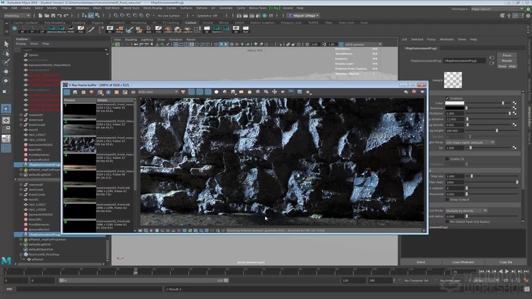532x299 pixels.
Task: Click the Load Attributes button
Action: tap(463, 262)
